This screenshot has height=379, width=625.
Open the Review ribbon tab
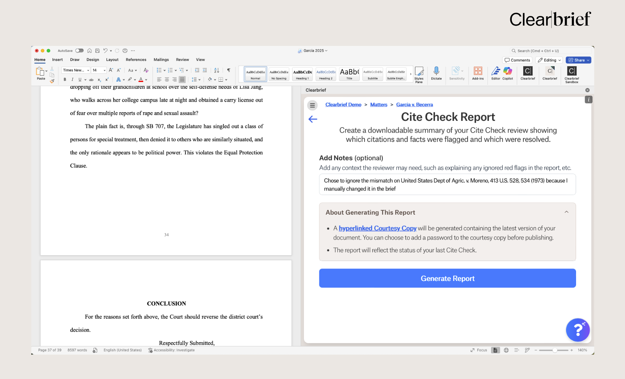182,60
